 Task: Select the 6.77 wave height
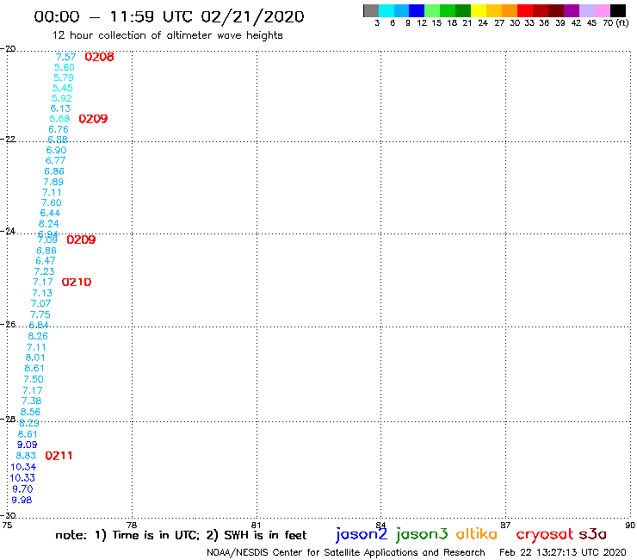pos(55,160)
